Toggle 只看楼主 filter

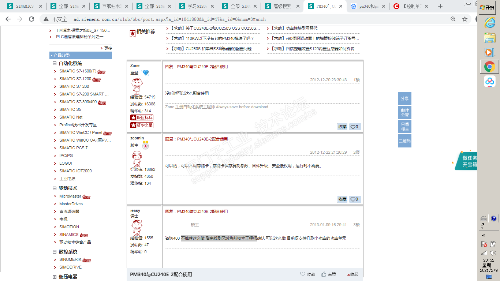[405, 127]
